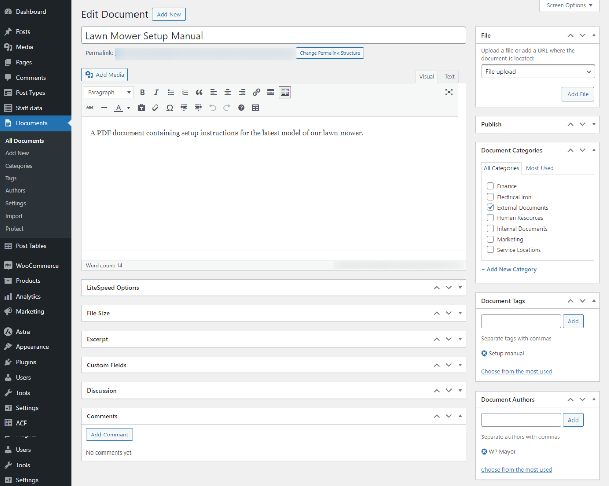Enter distraction-free fullscreen editor mode

[x=449, y=92]
